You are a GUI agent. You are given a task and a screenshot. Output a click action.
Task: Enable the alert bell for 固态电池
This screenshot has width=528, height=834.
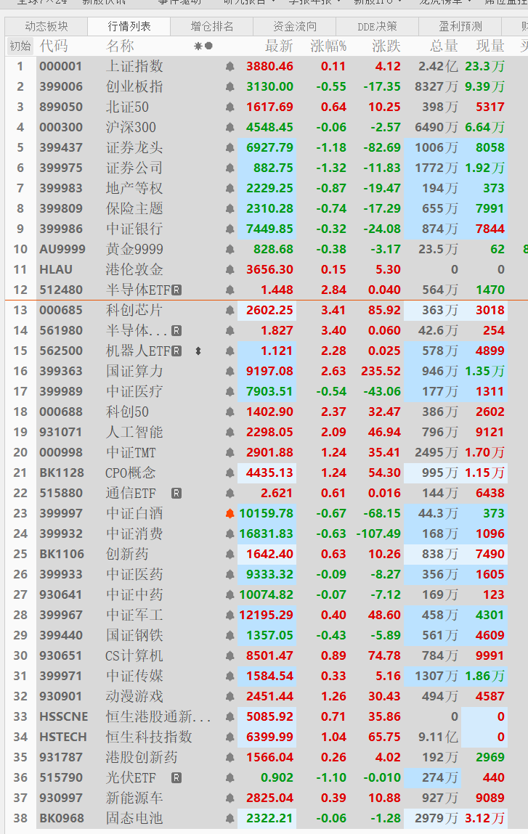pyautogui.click(x=230, y=819)
